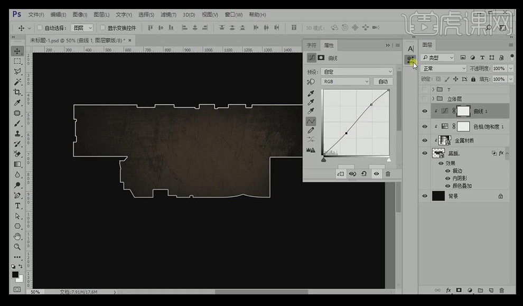Delete the adjustment with the Properties trash icon

pos(388,174)
